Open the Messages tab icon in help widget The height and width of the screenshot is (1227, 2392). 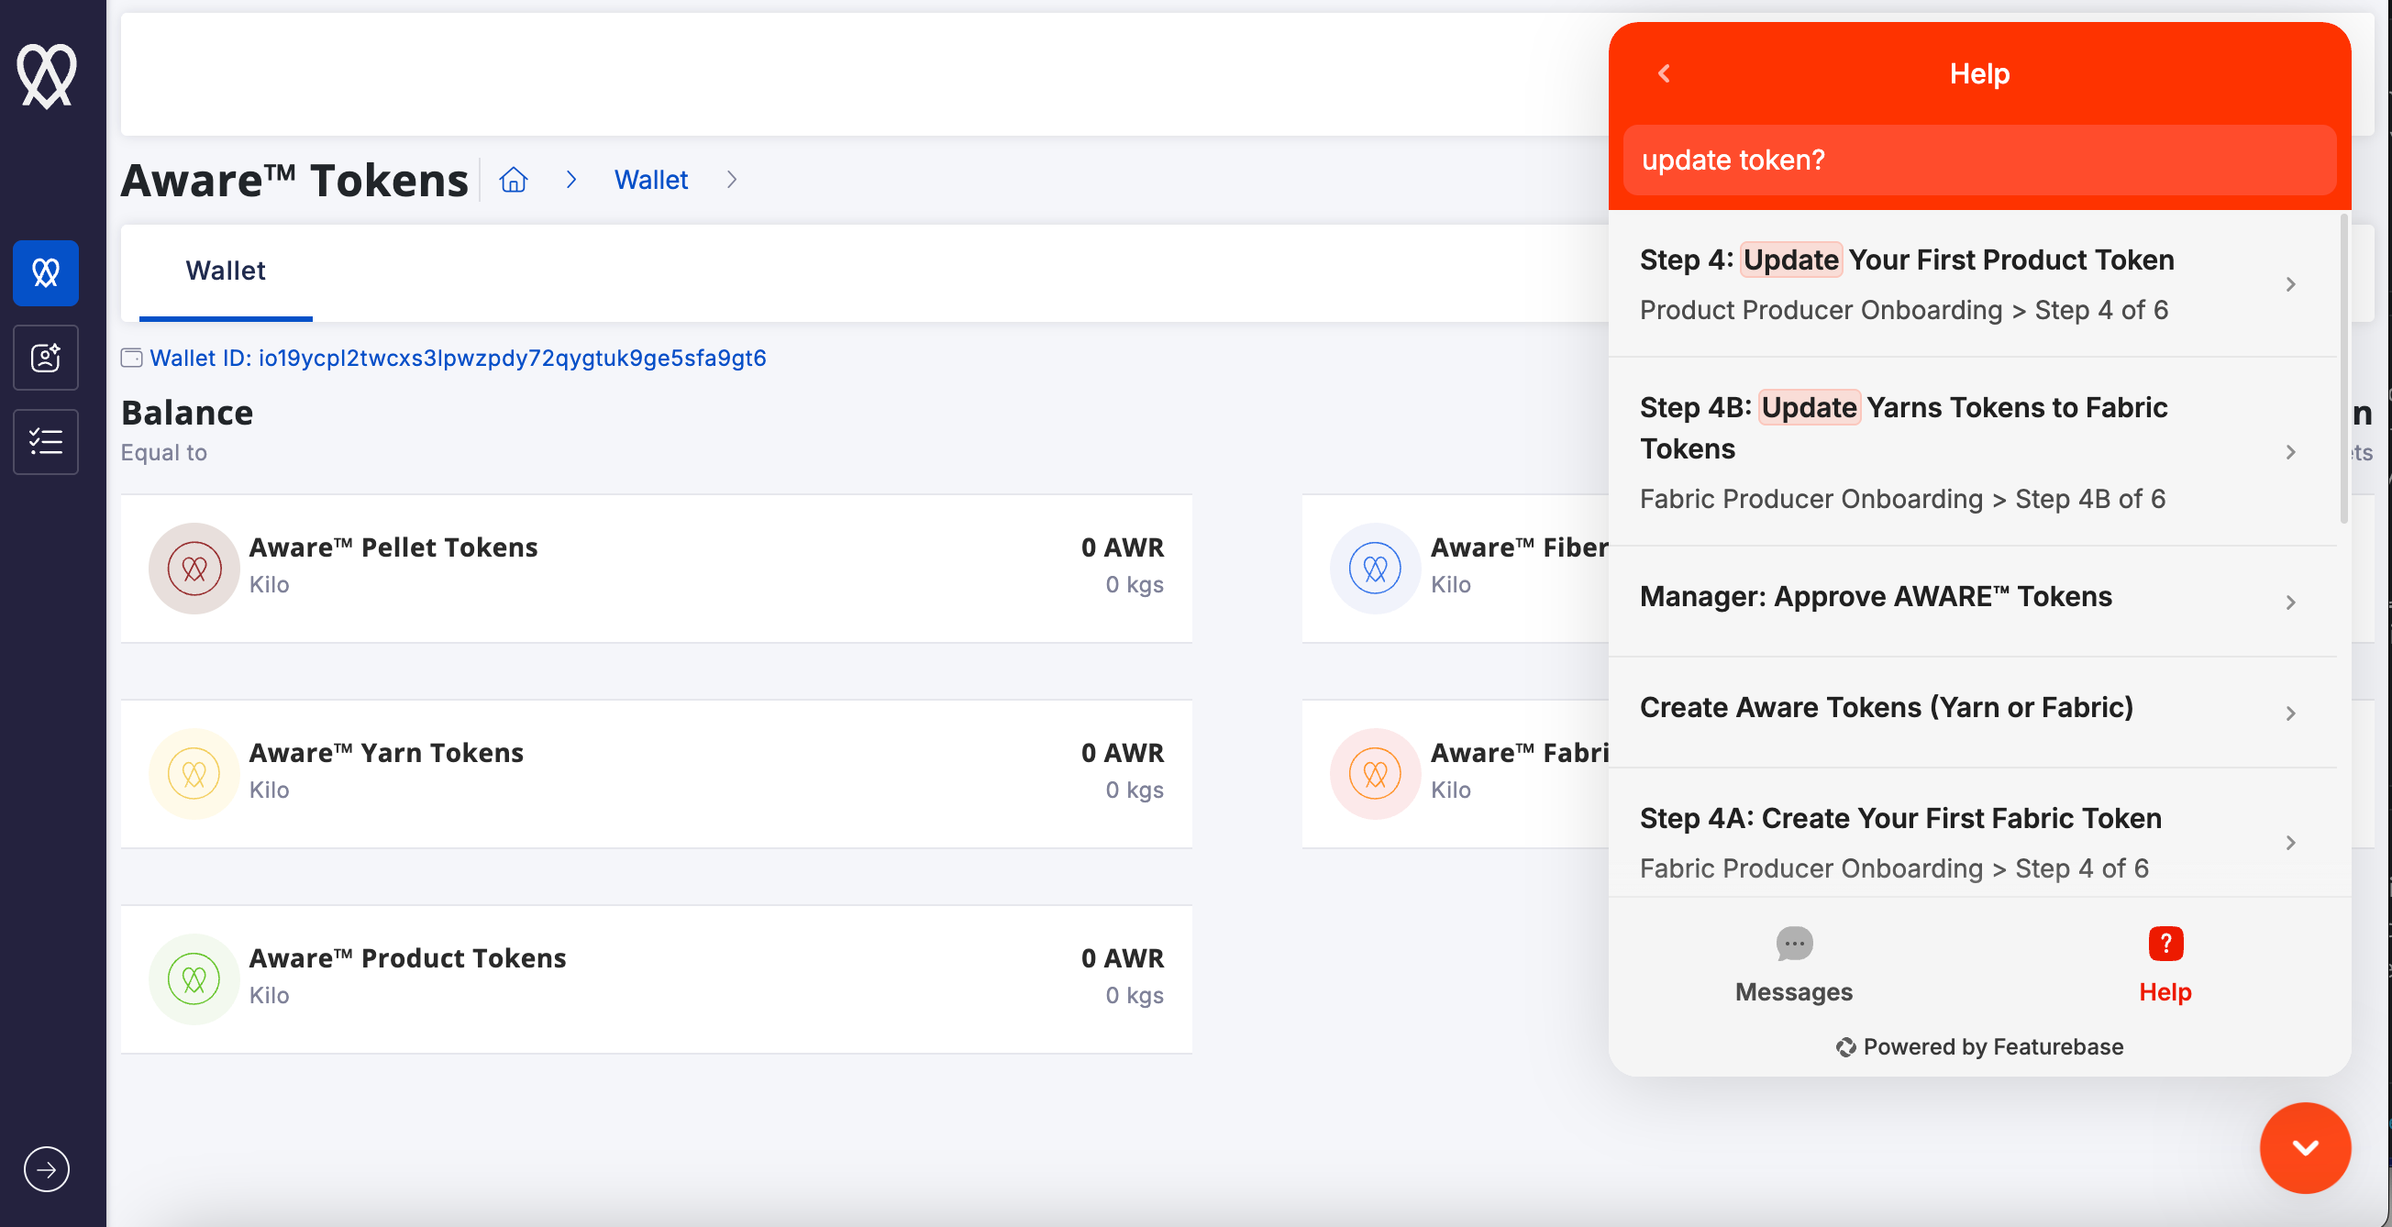coord(1794,944)
